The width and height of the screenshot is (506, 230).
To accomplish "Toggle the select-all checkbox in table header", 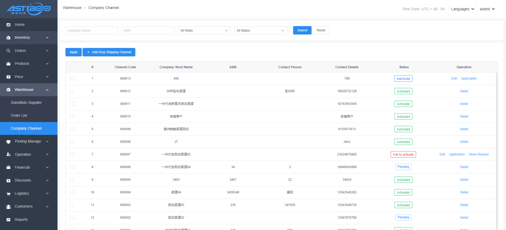I will coord(72,67).
